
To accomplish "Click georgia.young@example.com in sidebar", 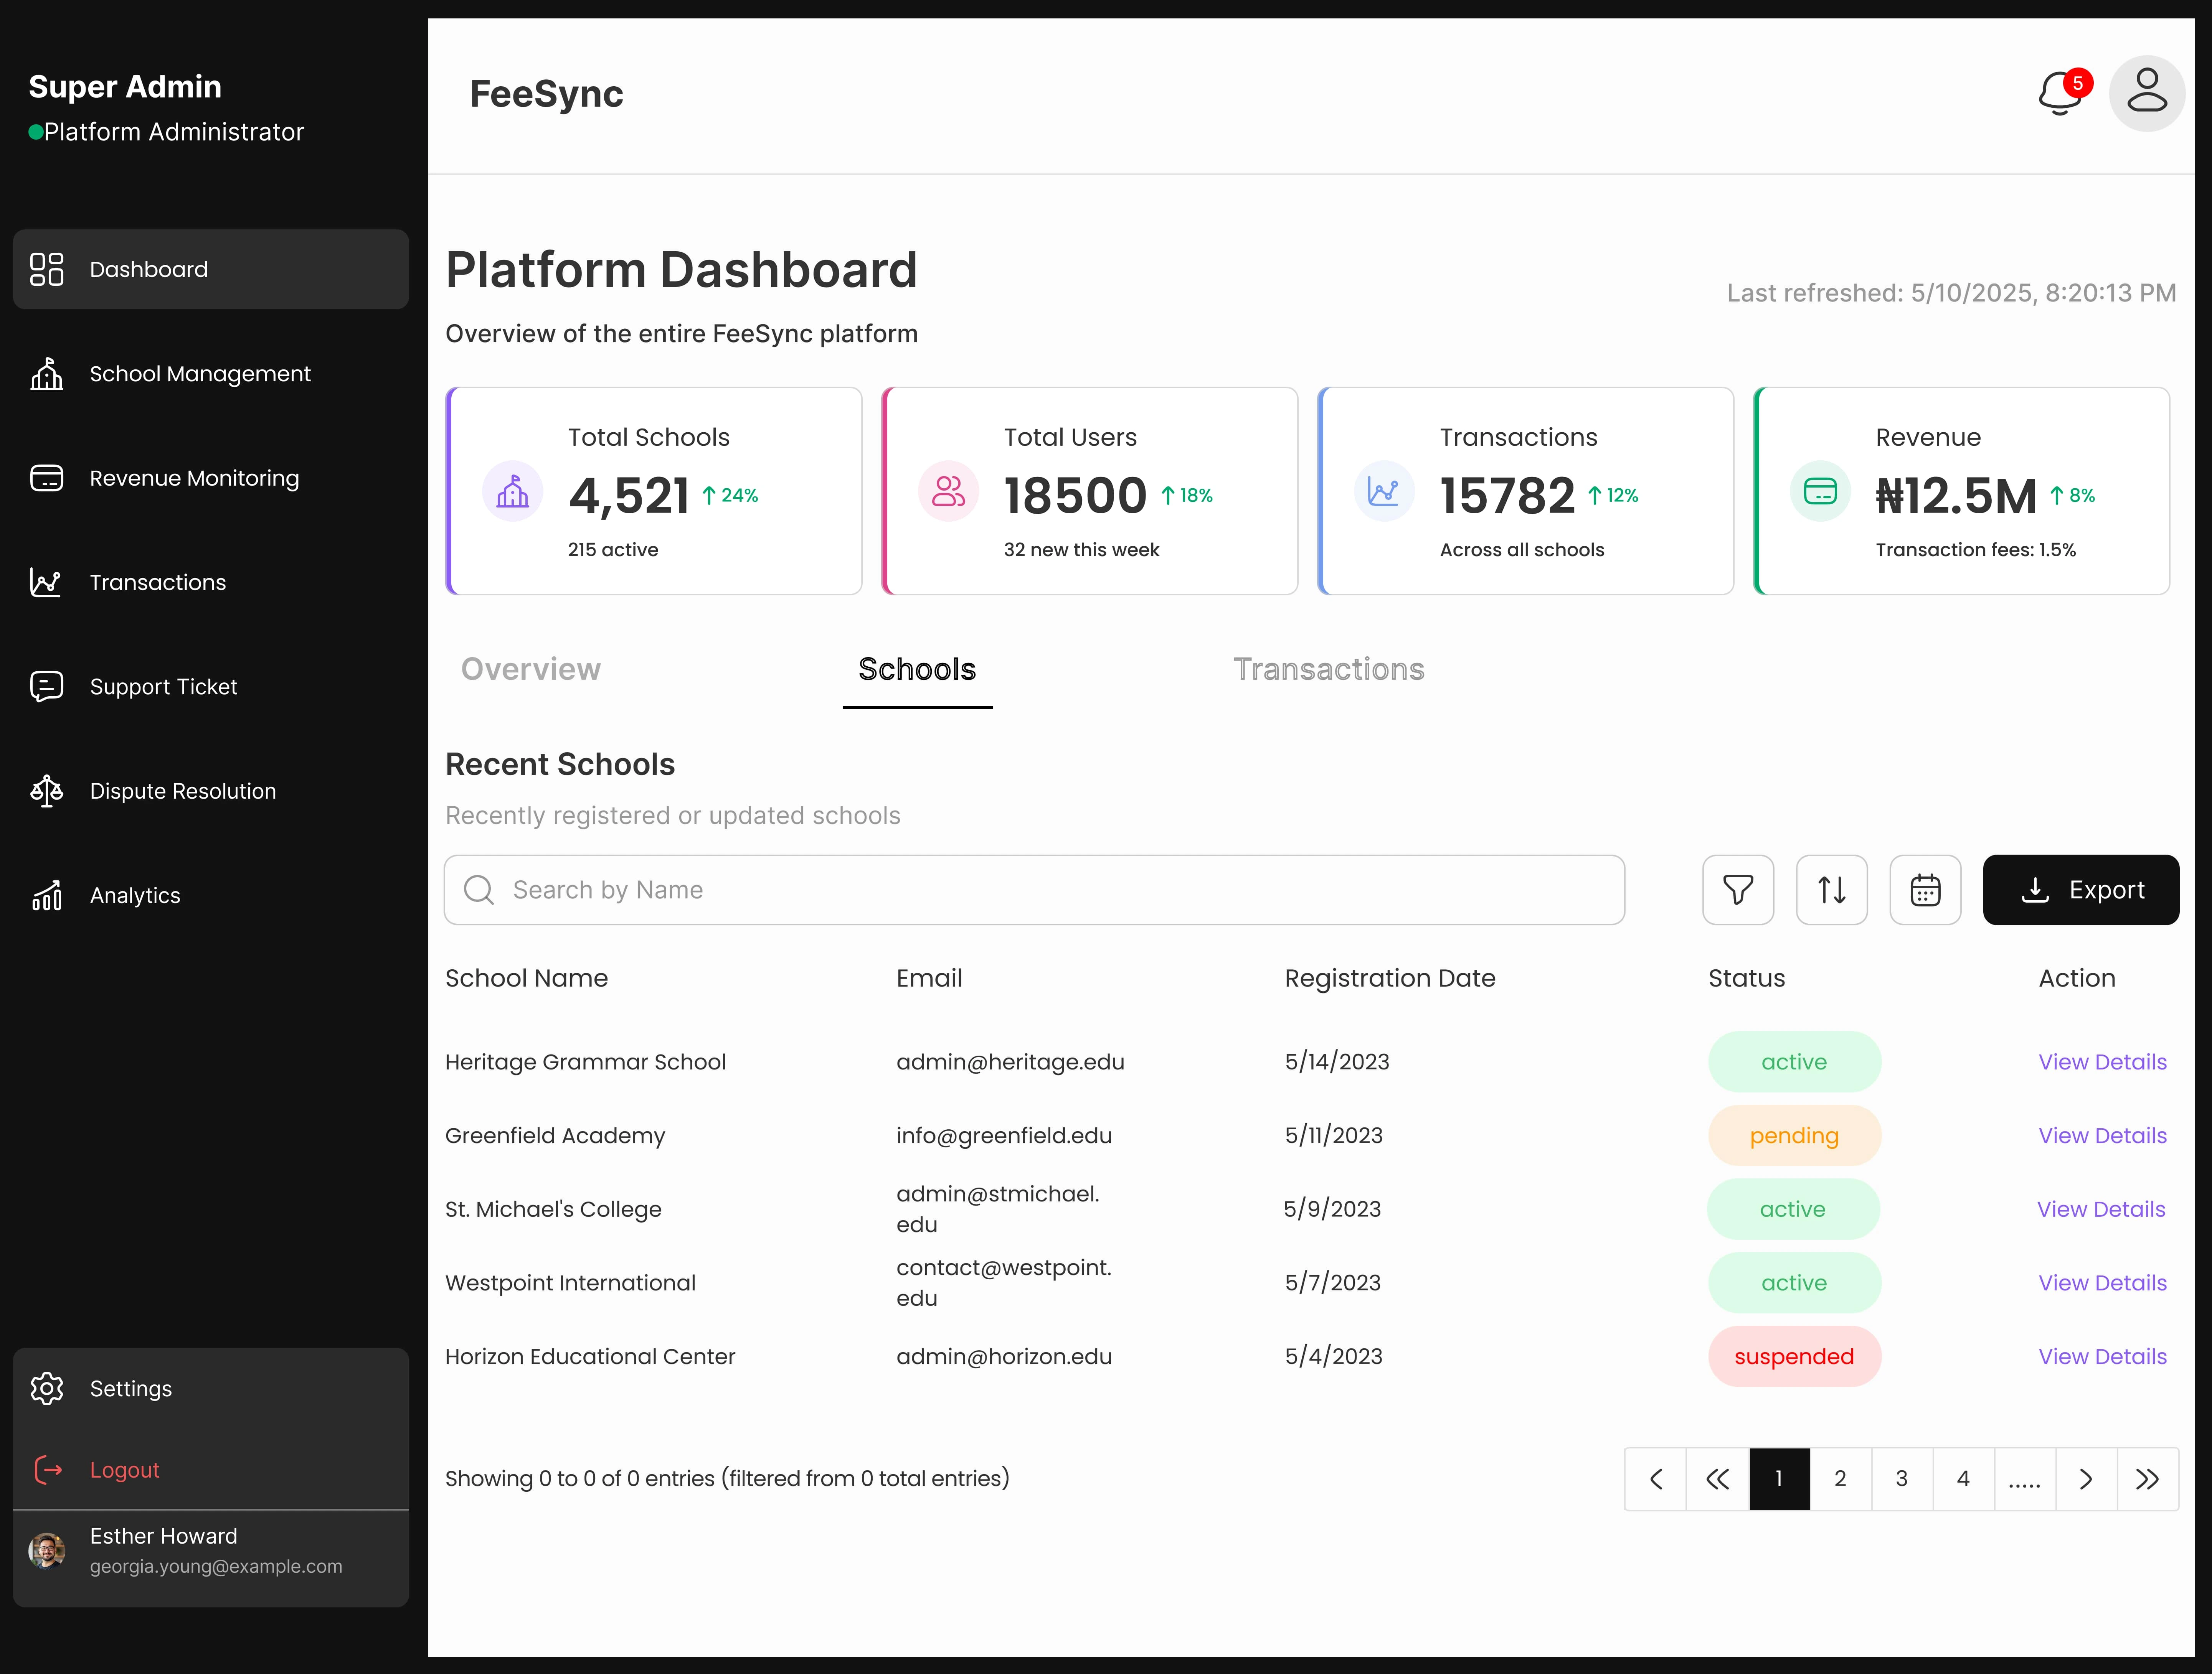I will pyautogui.click(x=216, y=1566).
